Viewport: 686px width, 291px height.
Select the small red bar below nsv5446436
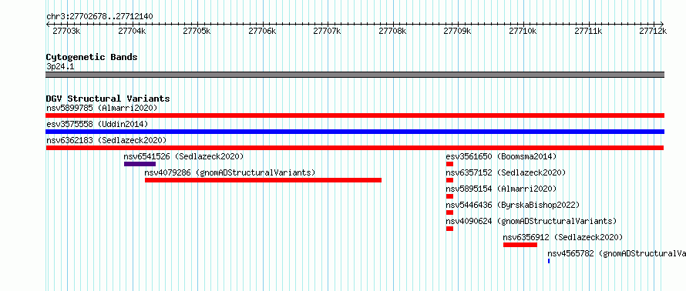(449, 212)
